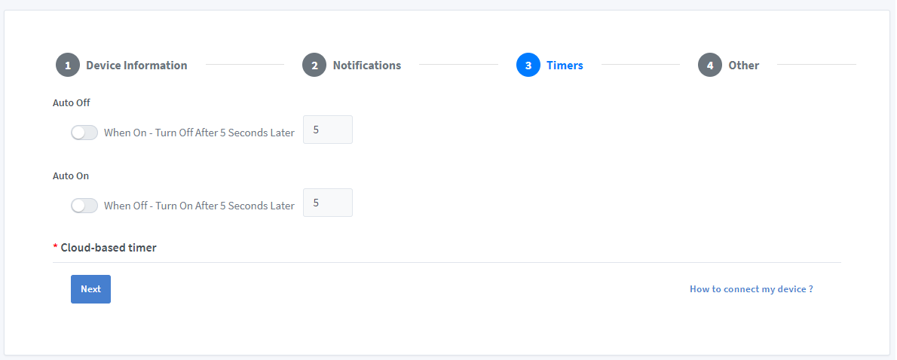Screen dimensions: 897x360
Task: Click the Next button
Action: point(91,289)
